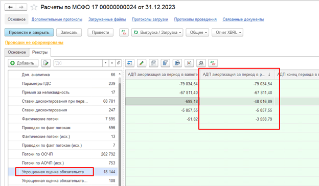
Task: Select Проводки по факт потокам (исх.) row
Action: pos(63,145)
